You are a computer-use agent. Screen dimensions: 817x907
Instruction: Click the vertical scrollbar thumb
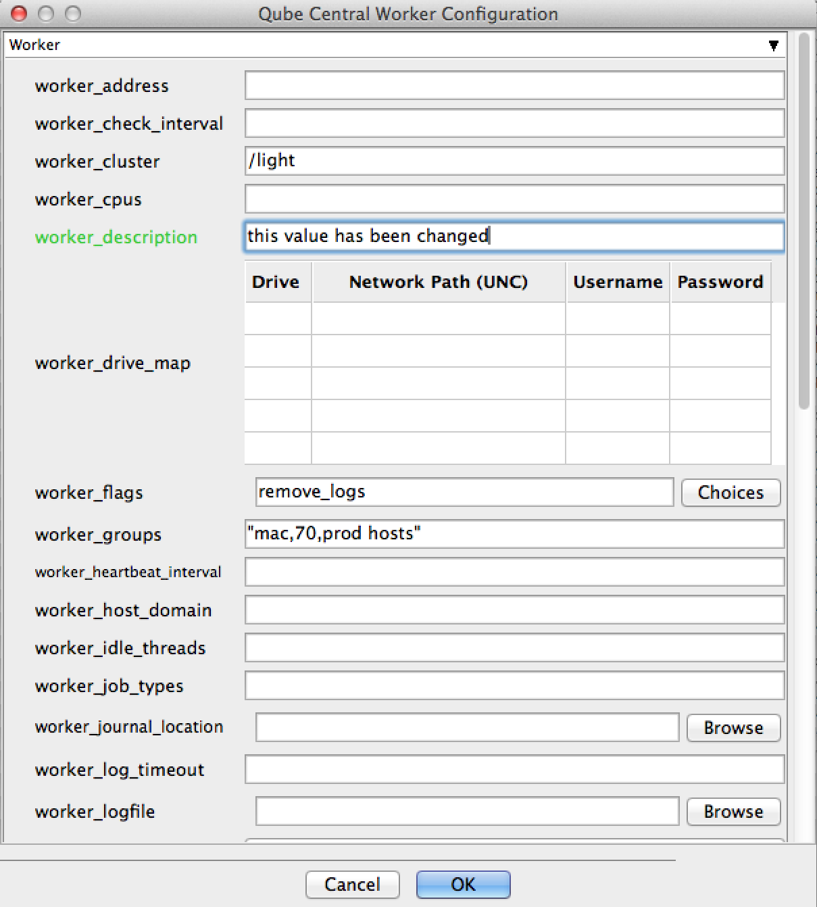point(803,223)
